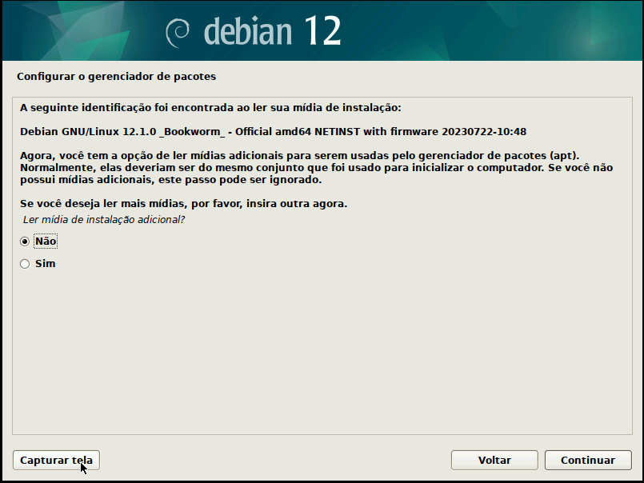
Task: Click the "A seguinte identificação foi encontrada" line
Action: [210, 108]
